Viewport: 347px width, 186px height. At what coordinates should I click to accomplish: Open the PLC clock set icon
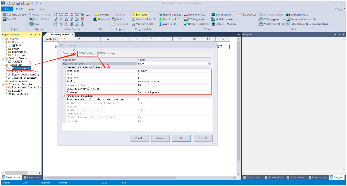click(x=239, y=15)
